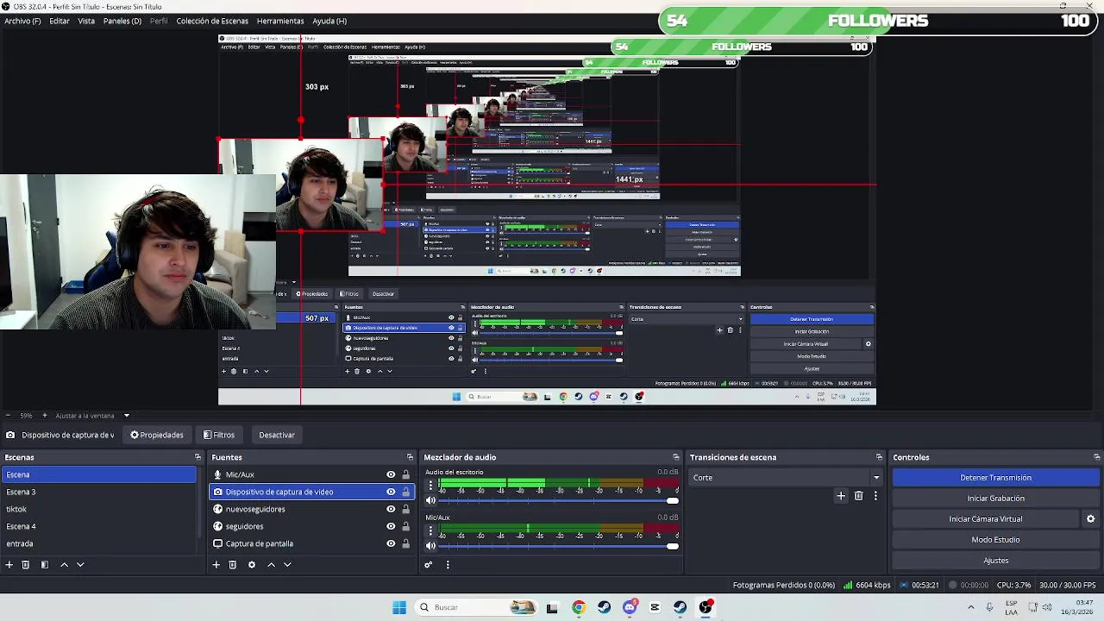Toggle visibility of nuevoseguidores source

pos(391,509)
